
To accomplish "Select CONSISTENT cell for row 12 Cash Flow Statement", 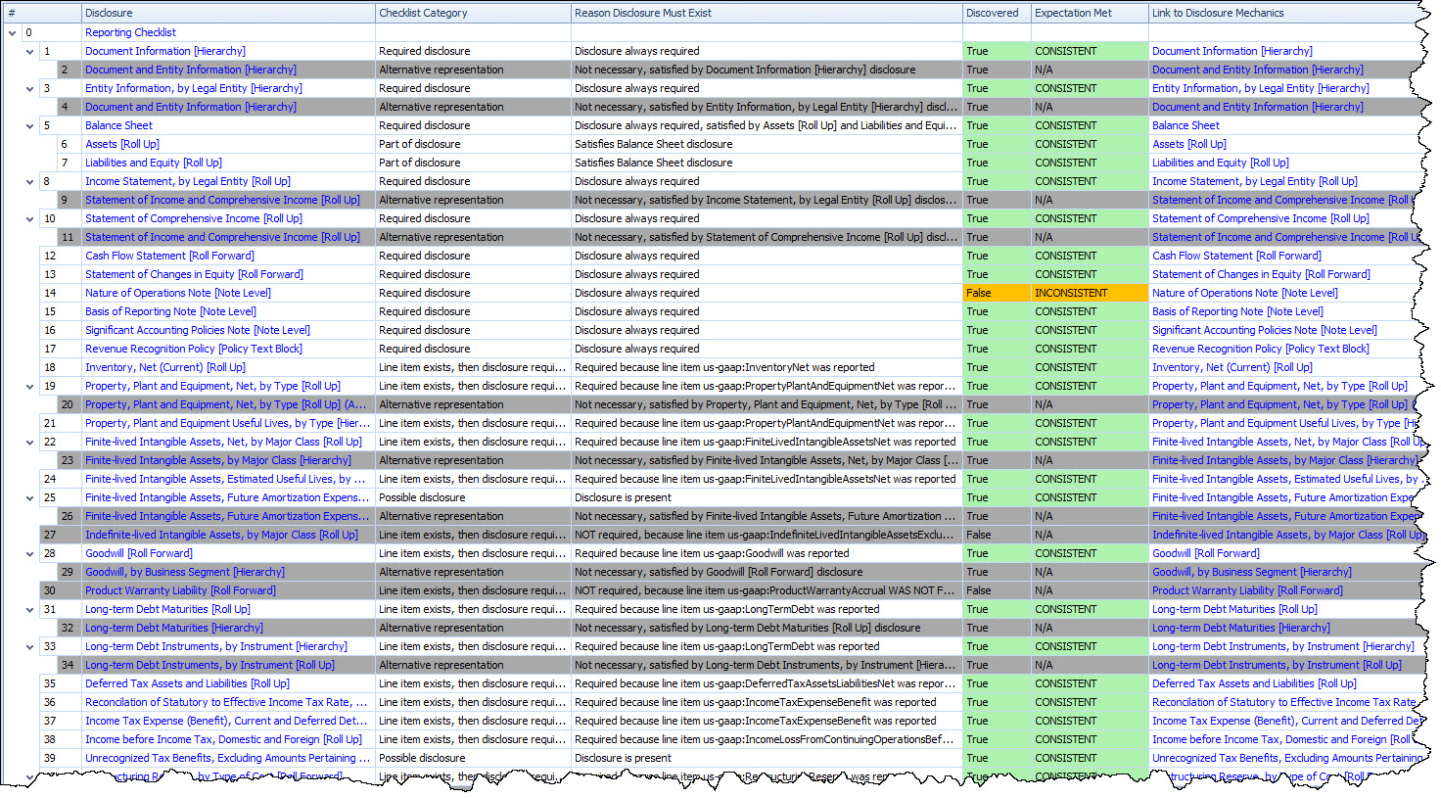I will (1090, 256).
